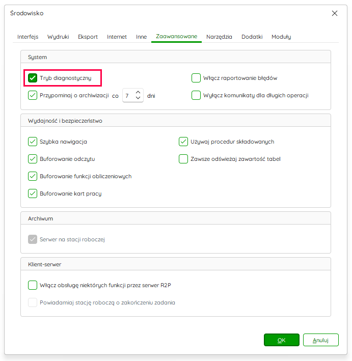Enable obsługę funkcji przez serwer R2P
352x361 pixels.
pyautogui.click(x=33, y=285)
